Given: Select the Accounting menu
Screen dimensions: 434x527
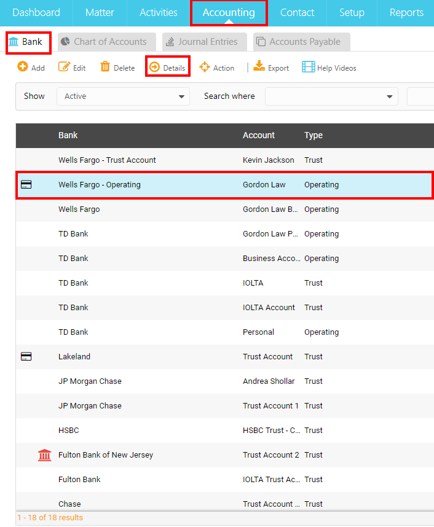Looking at the screenshot, I should (229, 13).
